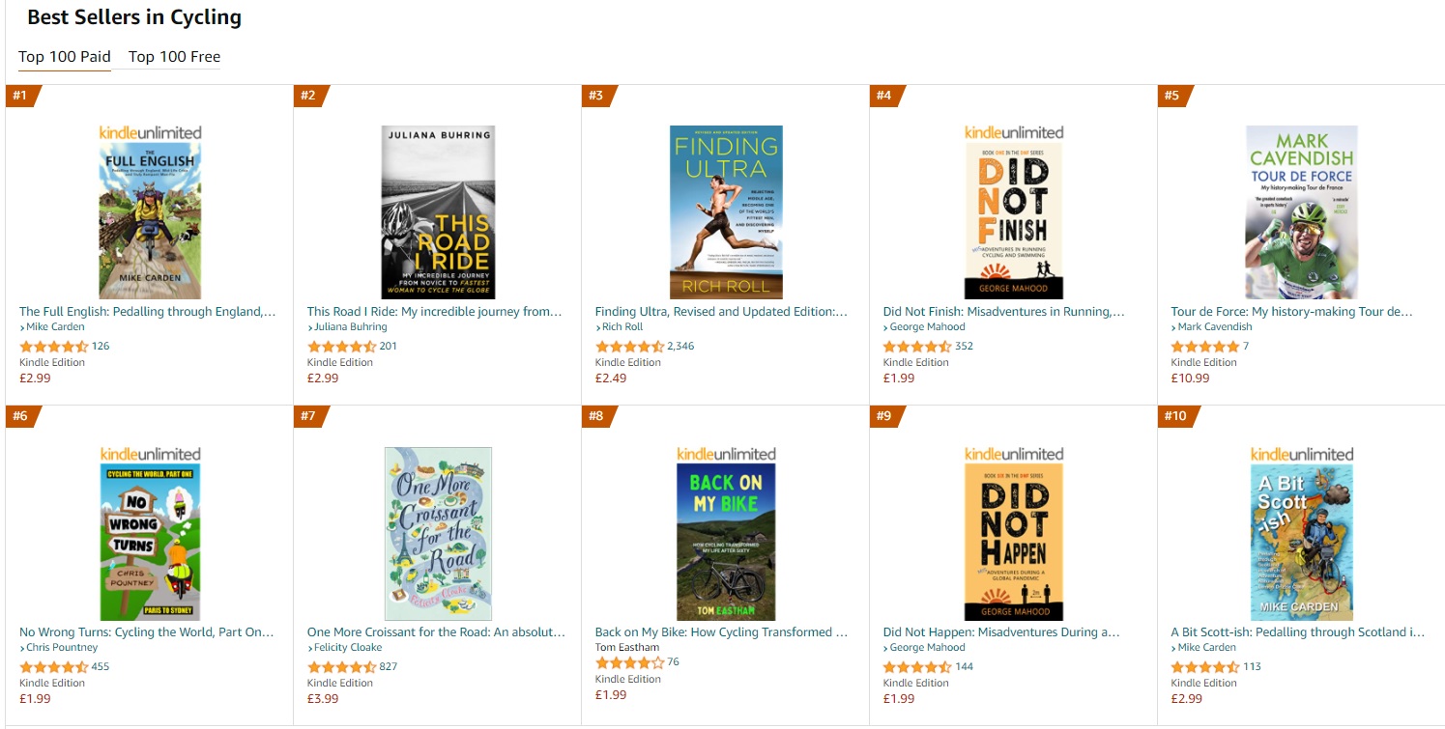Open the Finding Ultra product listing

point(724,311)
